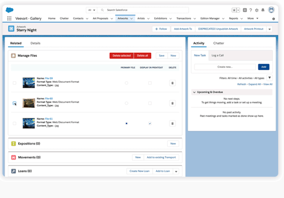Set File-60 as primary file
This screenshot has width=284, height=198.
126,103
